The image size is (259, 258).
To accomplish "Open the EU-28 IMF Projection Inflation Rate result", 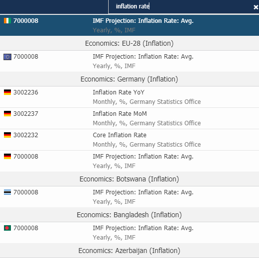I will pyautogui.click(x=129, y=61).
